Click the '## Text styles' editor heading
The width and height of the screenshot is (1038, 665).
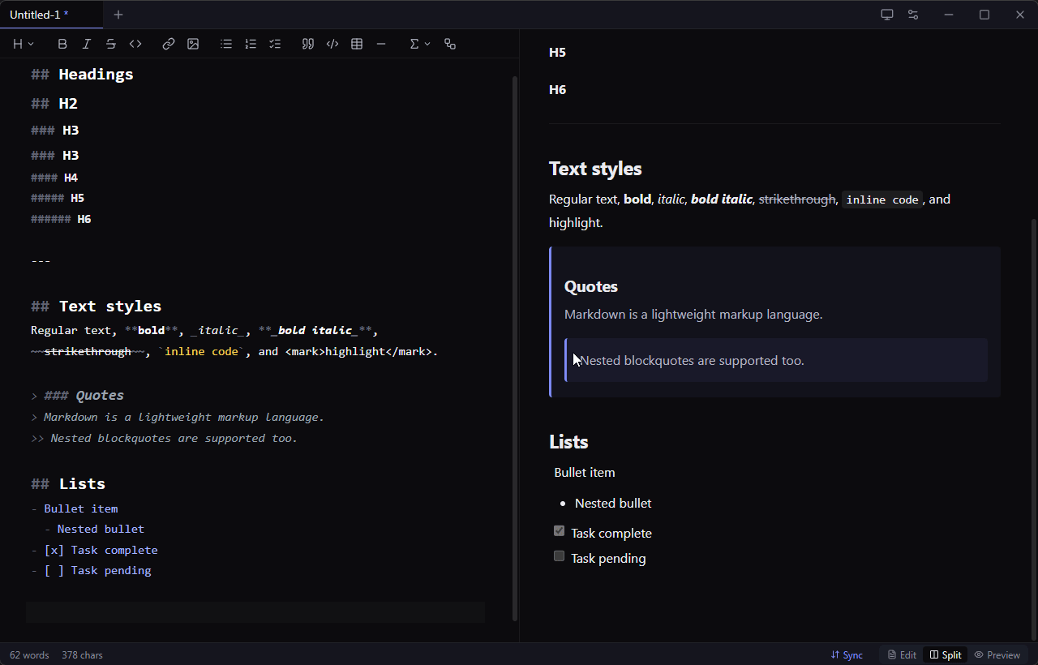point(96,307)
